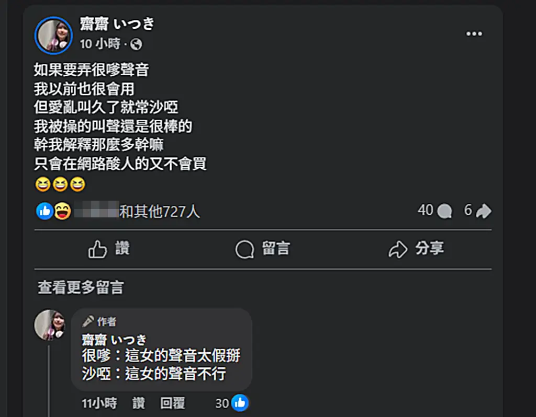Click the blue thumbs-up reaction icon
Screen dimensions: 536x417
tap(45, 211)
